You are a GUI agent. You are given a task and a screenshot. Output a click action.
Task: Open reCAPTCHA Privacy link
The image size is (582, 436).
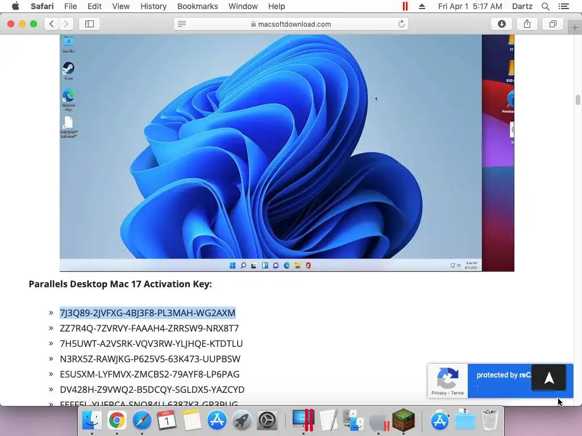coord(439,393)
